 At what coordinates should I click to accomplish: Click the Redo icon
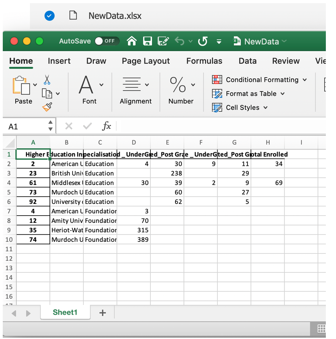(x=202, y=41)
